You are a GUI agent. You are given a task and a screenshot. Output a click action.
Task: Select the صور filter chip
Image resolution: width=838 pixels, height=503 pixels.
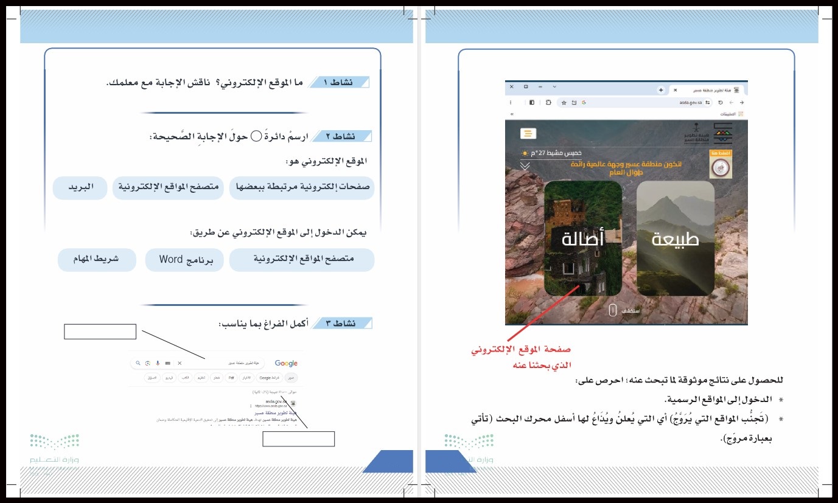291,378
